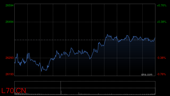Screen dimensions: 170x96
Task: Click the -0.38% percentage label
Action: [x=161, y=58]
